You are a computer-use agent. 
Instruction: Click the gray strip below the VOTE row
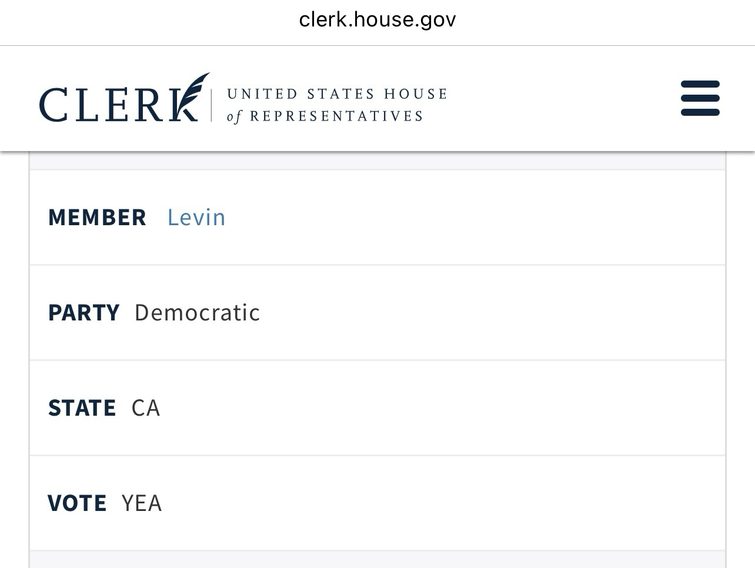click(x=377, y=559)
